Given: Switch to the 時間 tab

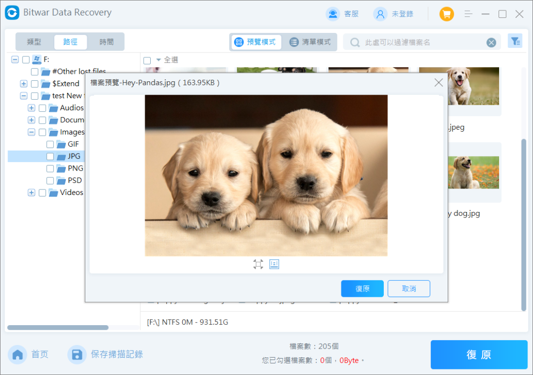Looking at the screenshot, I should (107, 42).
